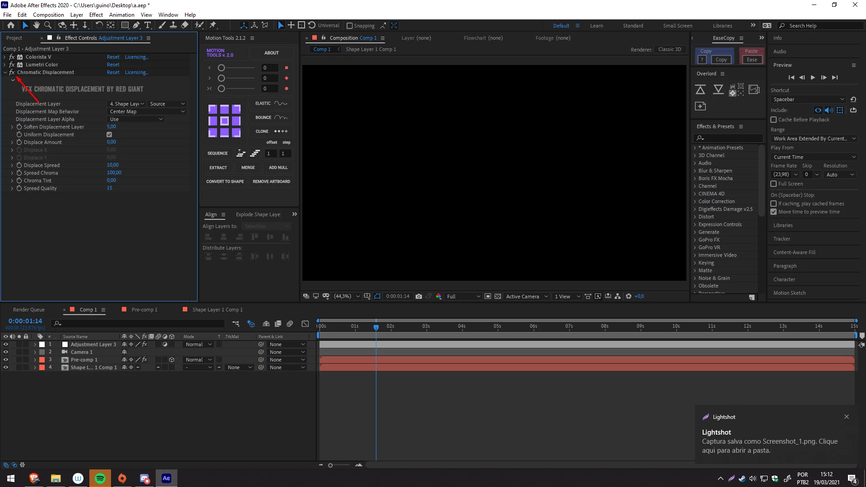Uncheck 'Move time to preview time'

point(773,212)
